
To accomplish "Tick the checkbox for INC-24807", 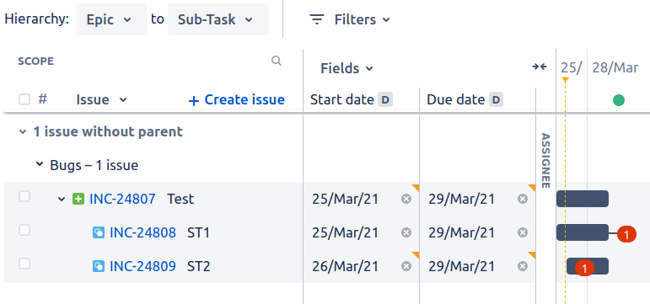I will point(24,196).
